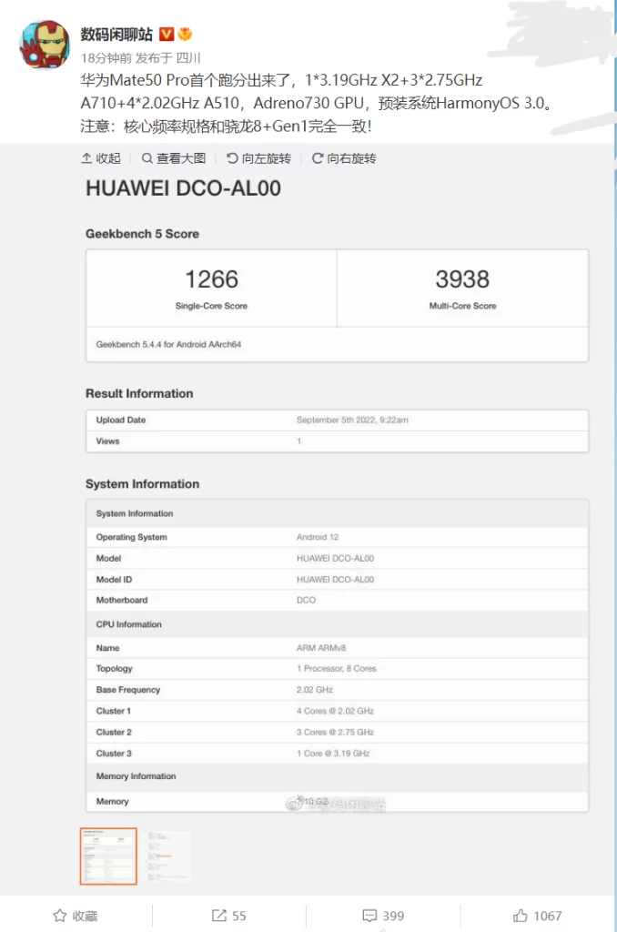Click the Android 12 operating system value

318,537
